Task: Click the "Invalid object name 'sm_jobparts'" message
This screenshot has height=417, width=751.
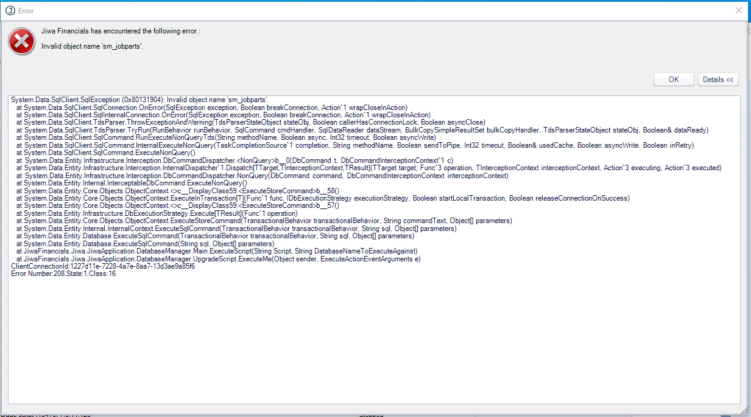Action: pyautogui.click(x=92, y=46)
